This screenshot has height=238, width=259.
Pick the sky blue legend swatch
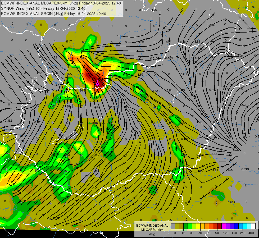point(241,226)
